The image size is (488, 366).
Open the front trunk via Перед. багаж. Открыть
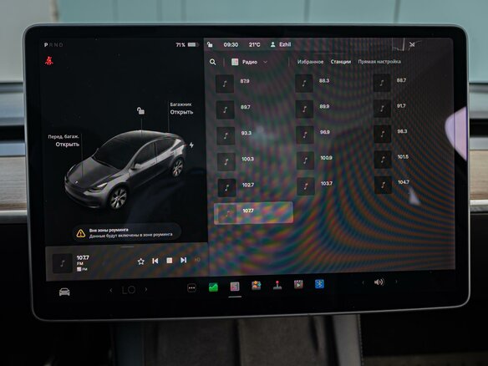[64, 140]
